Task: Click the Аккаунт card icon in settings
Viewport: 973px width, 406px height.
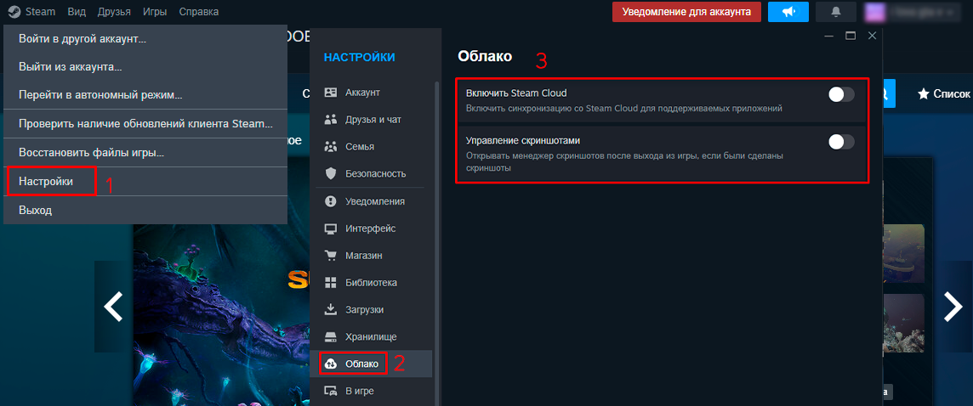Action: pos(331,93)
